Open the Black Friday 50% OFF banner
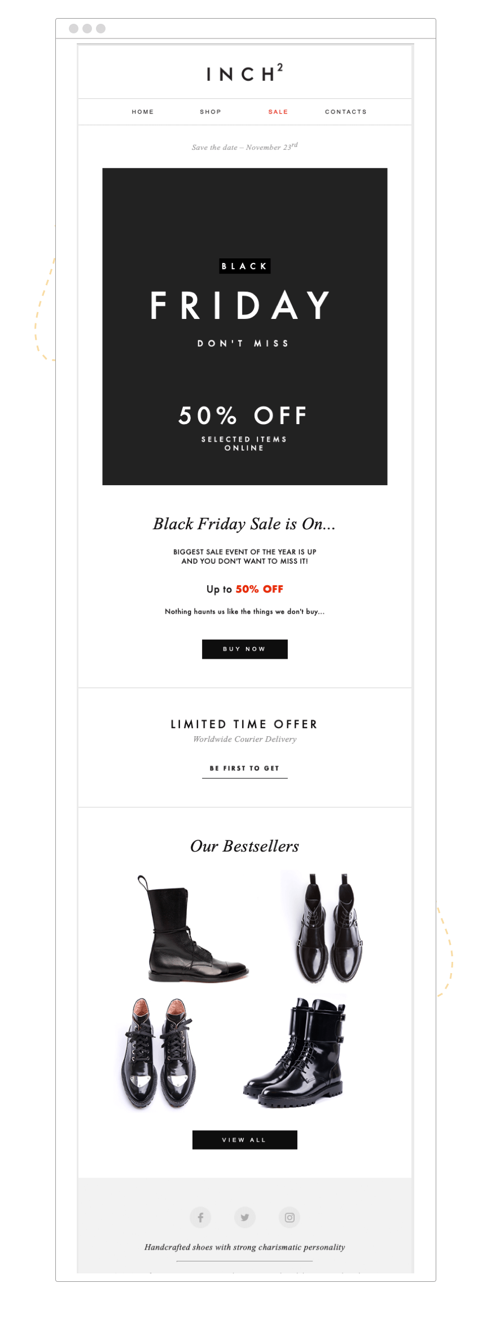This screenshot has height=1335, width=491. [x=245, y=326]
